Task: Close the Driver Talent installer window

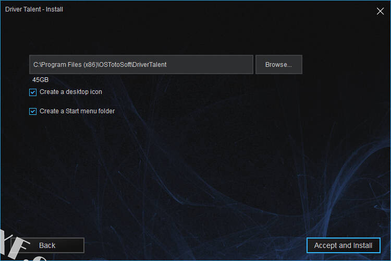Action: tap(380, 11)
